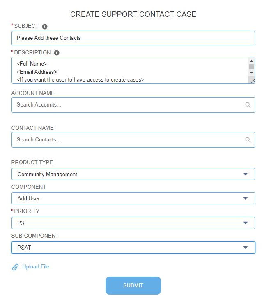Click the Search Contacts input field
The width and height of the screenshot is (264, 302).
point(127,140)
